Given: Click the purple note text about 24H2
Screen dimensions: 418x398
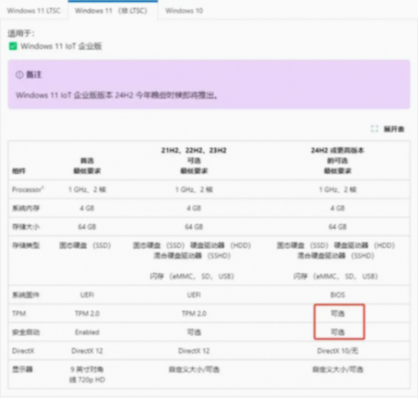Looking at the screenshot, I should point(116,96).
